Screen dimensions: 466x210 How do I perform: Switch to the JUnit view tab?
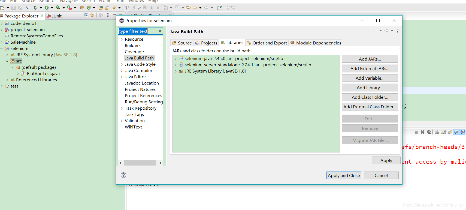point(54,16)
